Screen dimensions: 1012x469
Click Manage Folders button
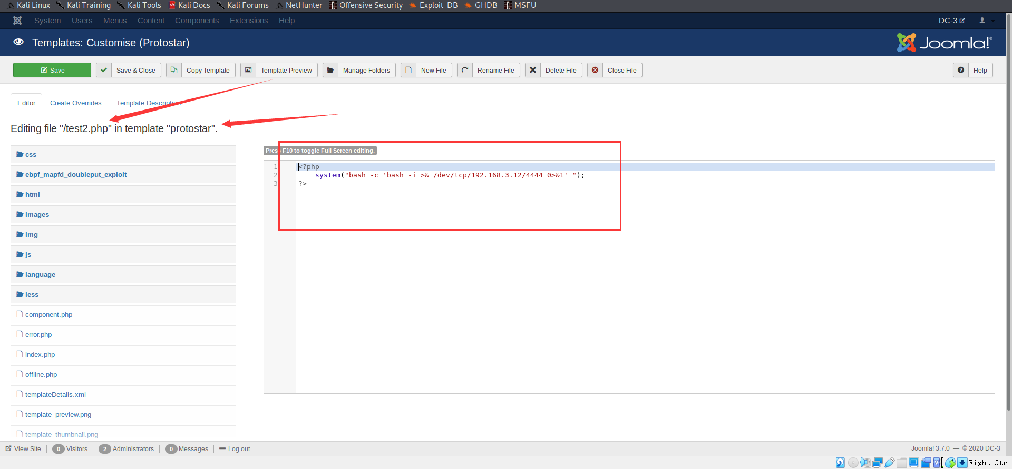click(359, 70)
